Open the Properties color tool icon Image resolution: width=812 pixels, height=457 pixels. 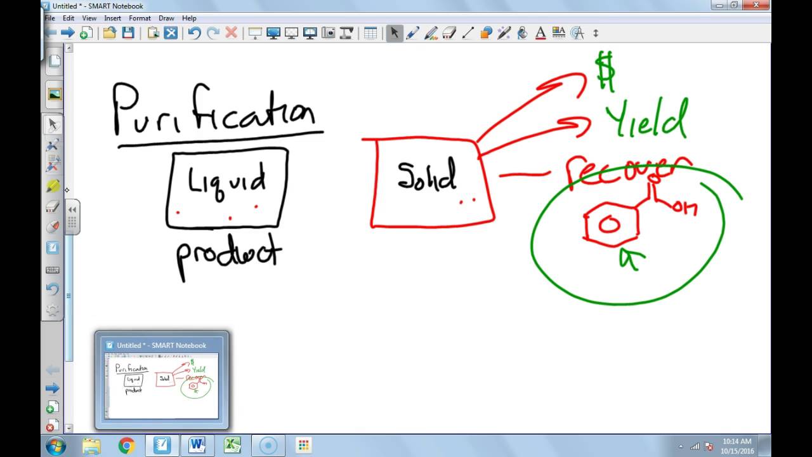pyautogui.click(x=559, y=33)
